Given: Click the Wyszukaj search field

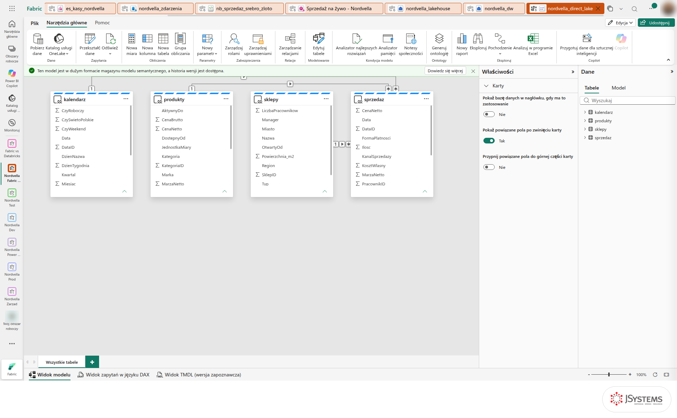Looking at the screenshot, I should [x=628, y=100].
